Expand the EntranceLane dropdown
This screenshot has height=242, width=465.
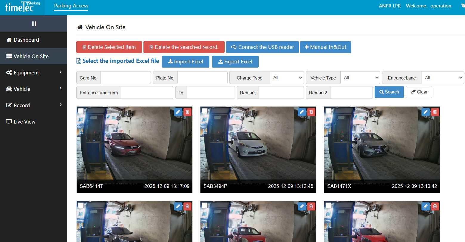pyautogui.click(x=443, y=78)
